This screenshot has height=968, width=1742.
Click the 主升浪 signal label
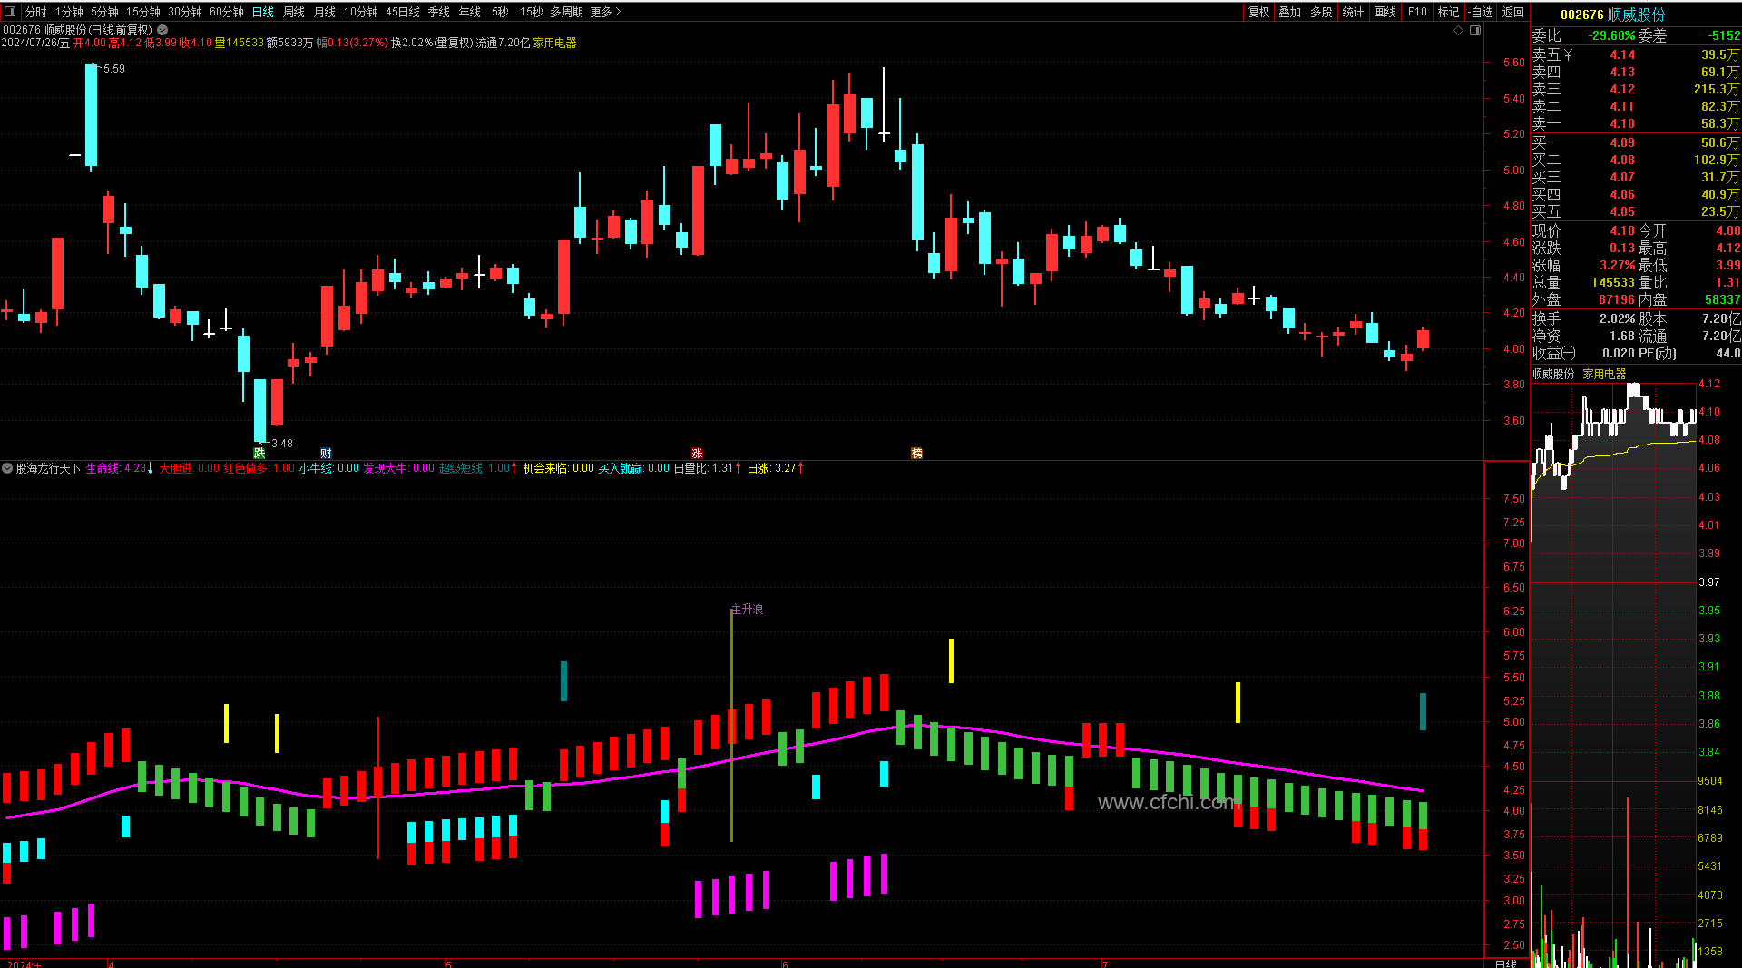[x=748, y=609]
